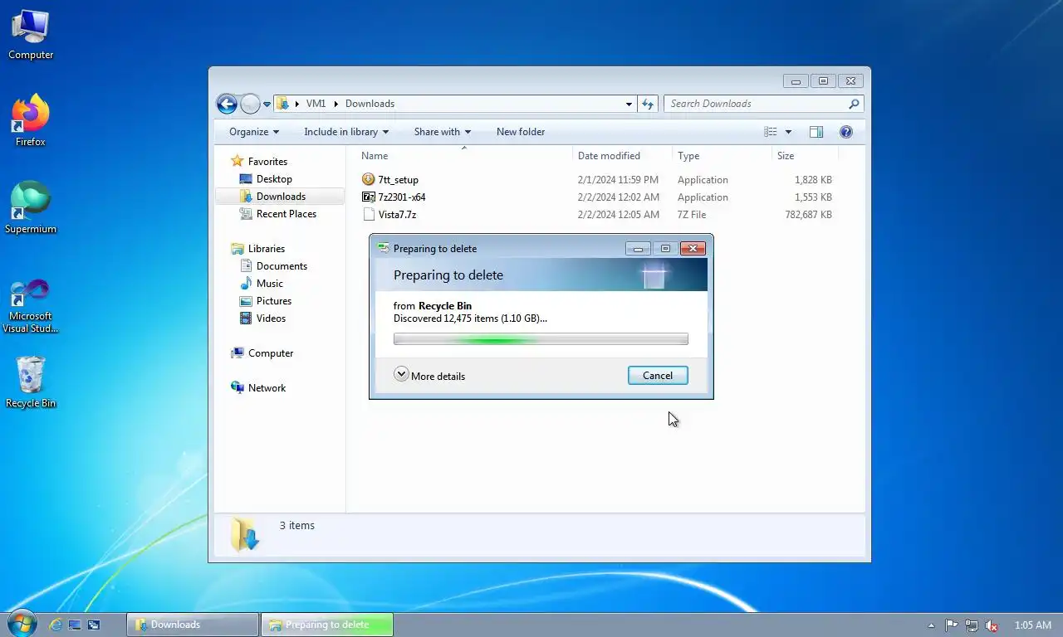Open Include in library menu
Screen dimensions: 1063x637
pyautogui.click(x=346, y=132)
